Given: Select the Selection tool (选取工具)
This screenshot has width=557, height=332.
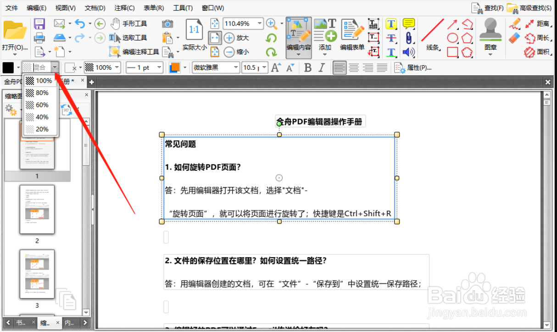Looking at the screenshot, I should tap(128, 38).
